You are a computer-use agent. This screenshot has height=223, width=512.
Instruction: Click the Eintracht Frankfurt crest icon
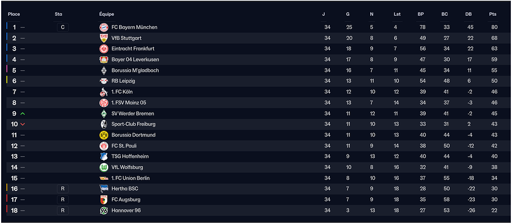tap(104, 49)
